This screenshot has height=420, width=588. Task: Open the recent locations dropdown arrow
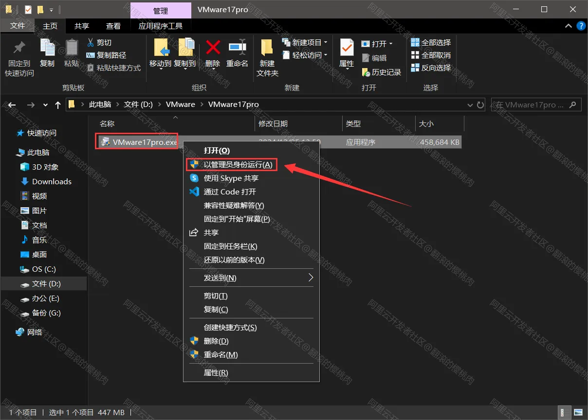(45, 105)
